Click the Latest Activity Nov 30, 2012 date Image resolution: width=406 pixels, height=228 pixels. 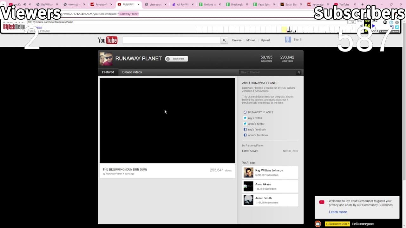(291, 151)
